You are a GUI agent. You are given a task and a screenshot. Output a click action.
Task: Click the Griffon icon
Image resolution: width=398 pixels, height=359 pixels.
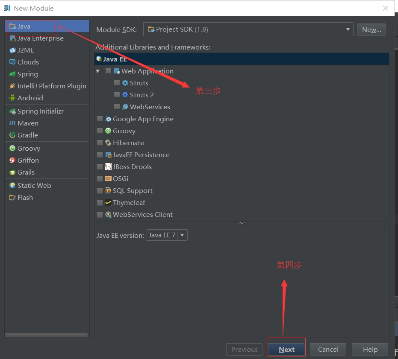point(12,160)
